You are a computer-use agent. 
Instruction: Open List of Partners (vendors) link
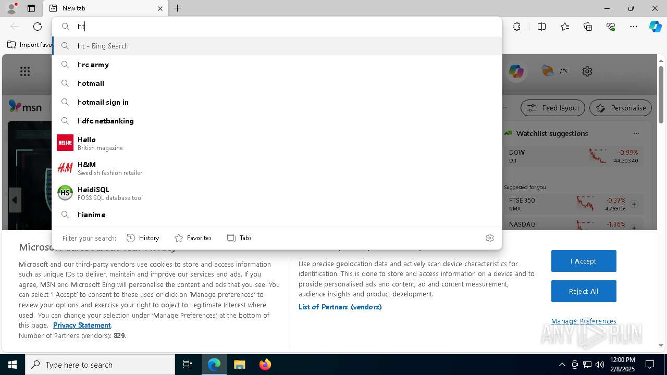340,307
